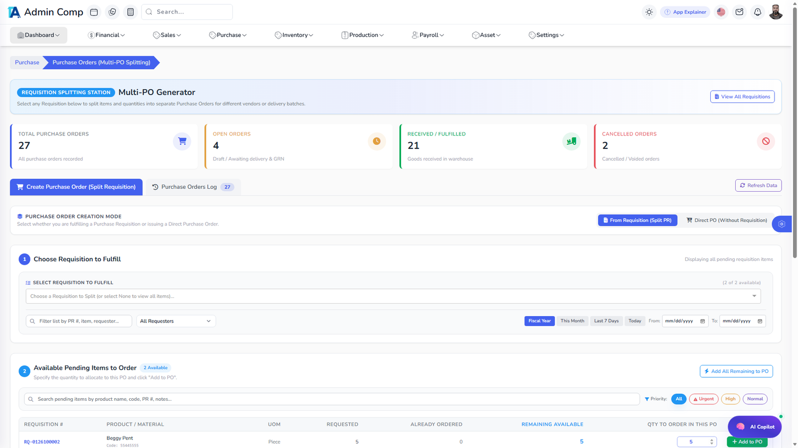Expand the Financial menu
Viewport: 798px width, 448px height.
(106, 35)
